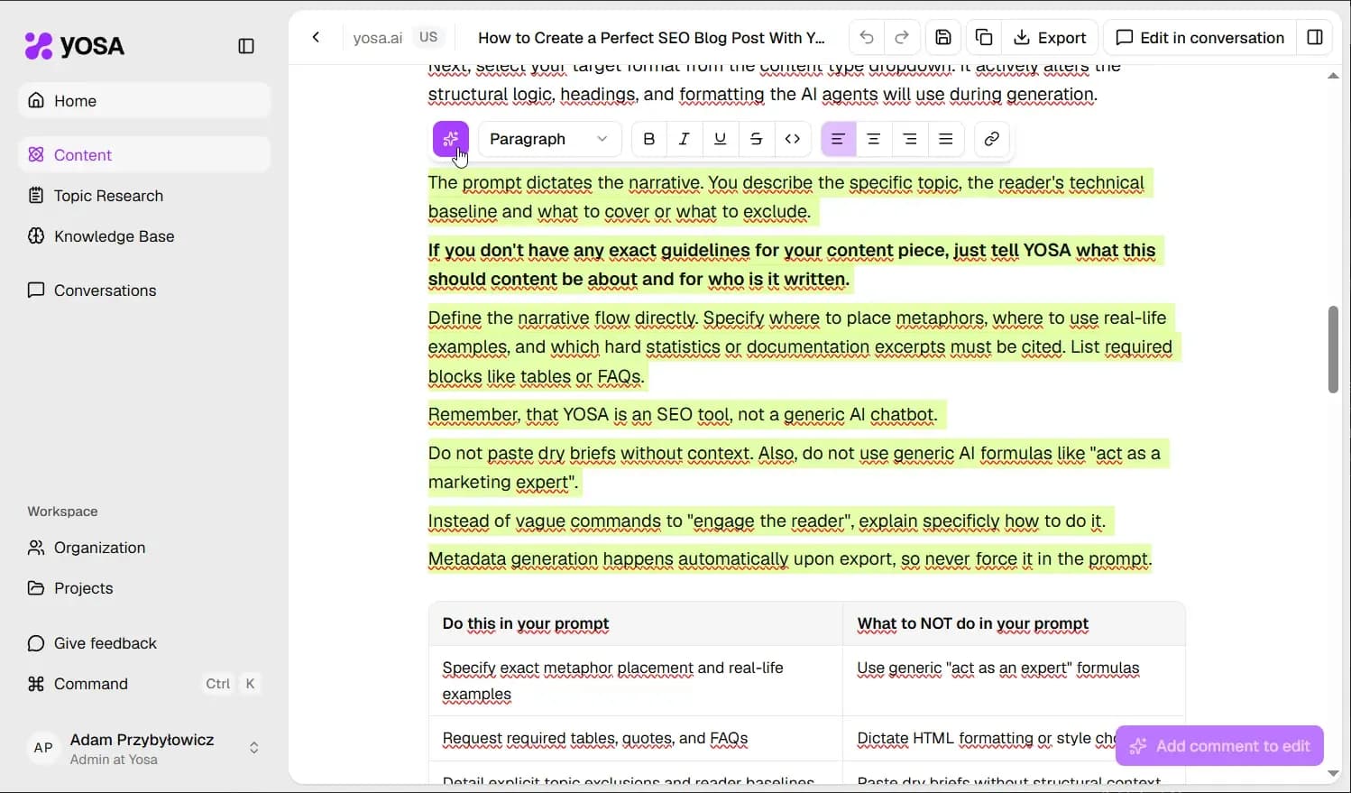Click the vertical scrollbar thumb
This screenshot has height=793, width=1351.
coord(1333,349)
